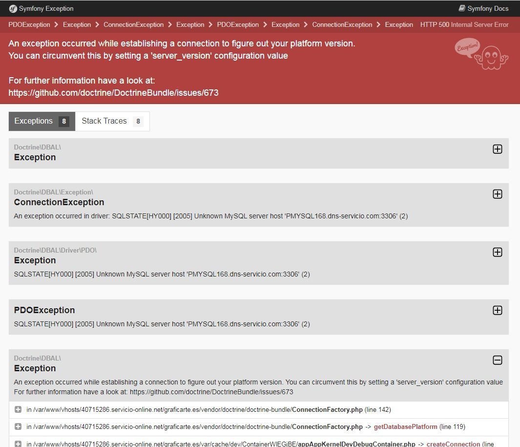Jump to last Exception breadcrumb before HTTP 500

coord(399,24)
